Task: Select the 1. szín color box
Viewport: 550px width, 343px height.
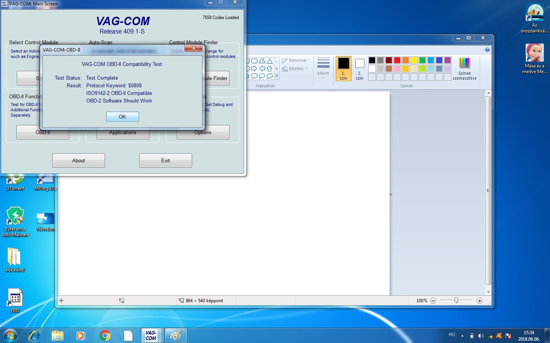Action: coord(343,69)
